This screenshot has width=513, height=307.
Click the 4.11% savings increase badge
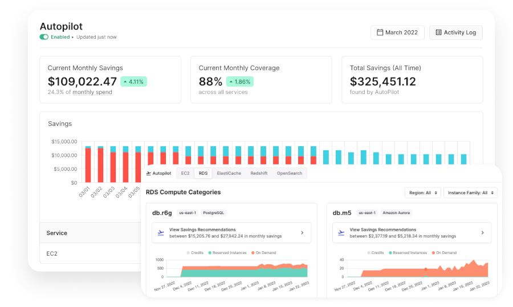[133, 81]
